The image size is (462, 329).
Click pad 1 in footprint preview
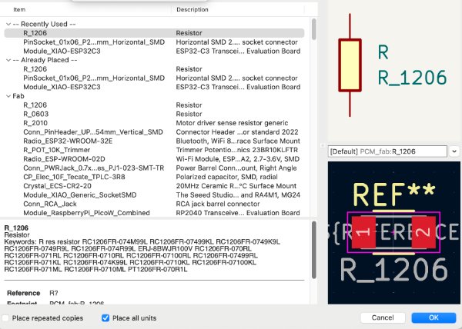[x=363, y=232]
